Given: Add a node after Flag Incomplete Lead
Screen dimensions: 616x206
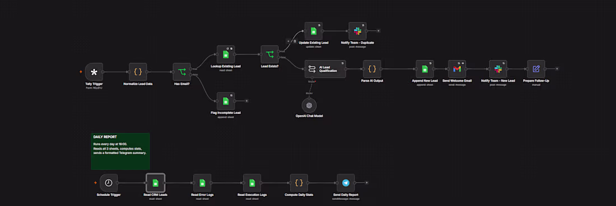Looking at the screenshot, I should click(x=247, y=101).
